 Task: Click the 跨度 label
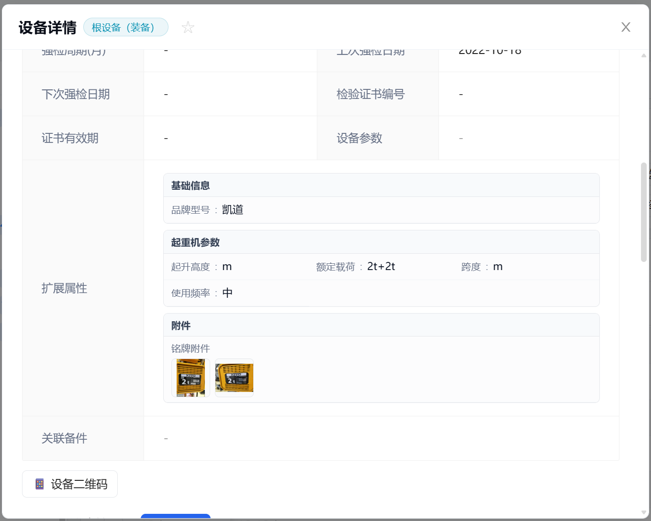471,267
